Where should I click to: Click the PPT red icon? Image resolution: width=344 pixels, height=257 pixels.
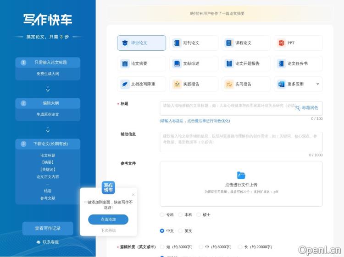[x=281, y=43]
